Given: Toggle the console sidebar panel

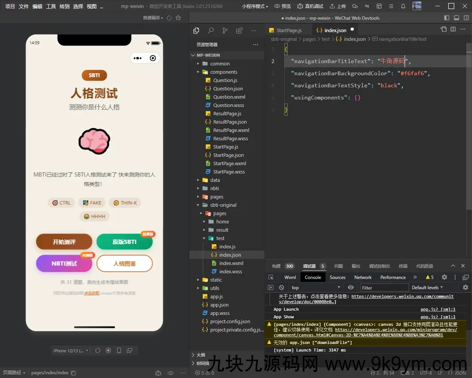Looking at the screenshot, I should click(270, 288).
